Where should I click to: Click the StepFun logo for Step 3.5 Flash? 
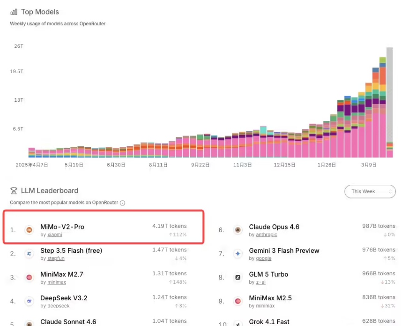point(30,254)
